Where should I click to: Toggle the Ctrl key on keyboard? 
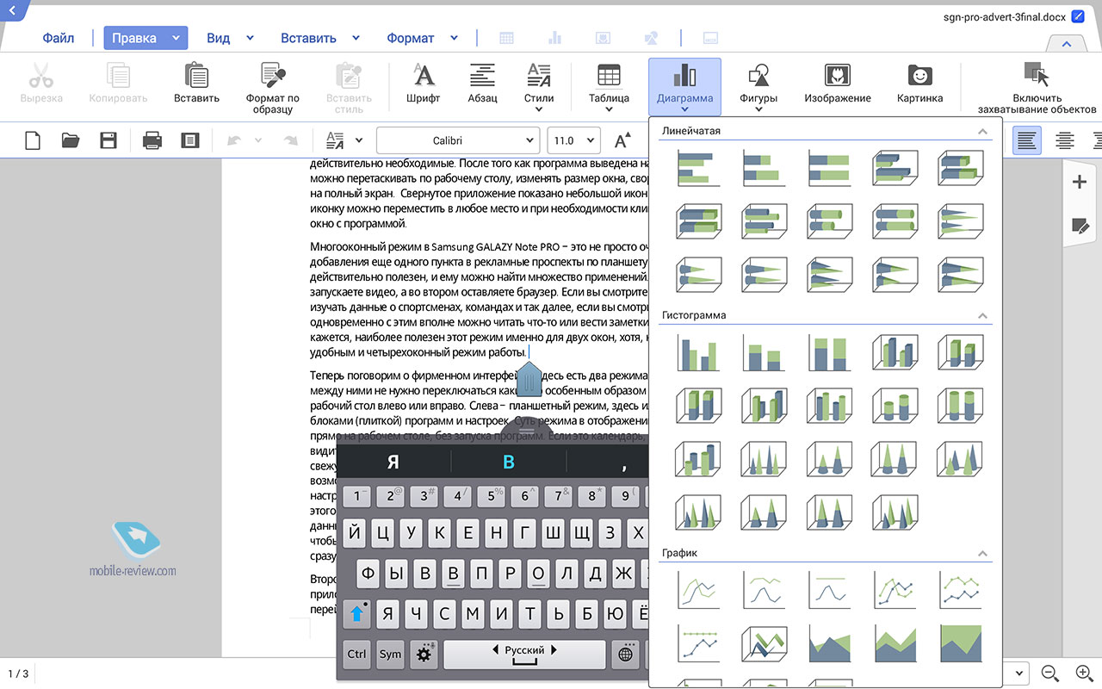pos(356,654)
